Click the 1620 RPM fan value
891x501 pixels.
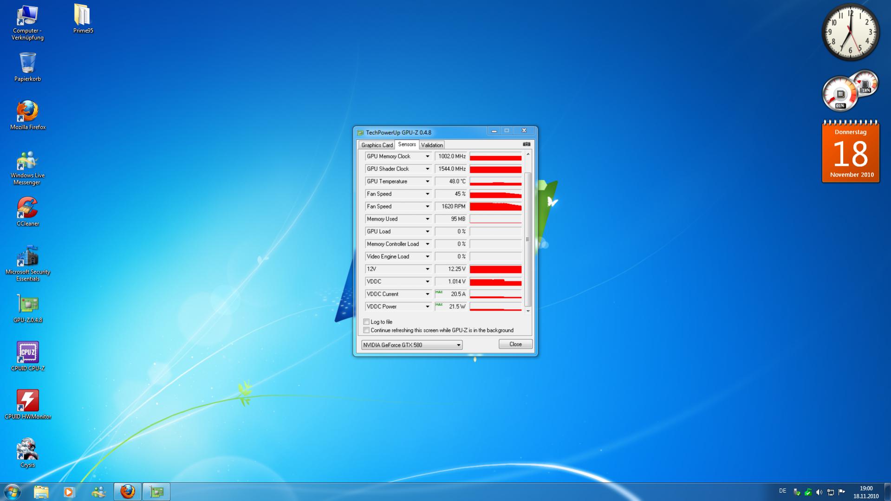[451, 207]
